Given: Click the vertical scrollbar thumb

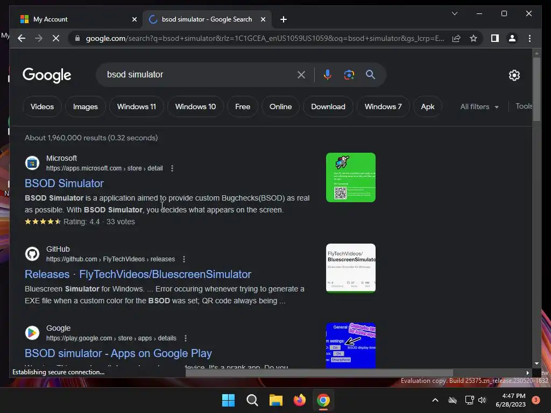Looking at the screenshot, I should pos(536,89).
